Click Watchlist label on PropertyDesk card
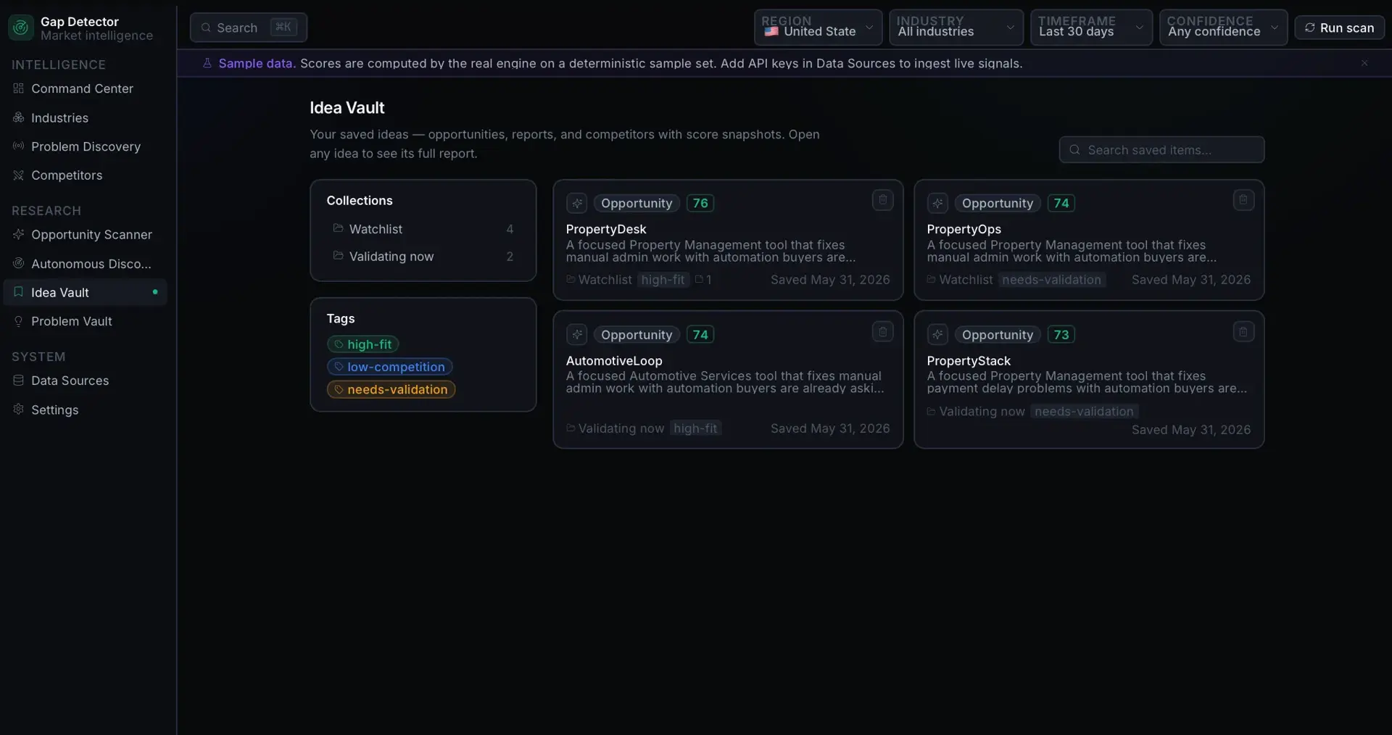Image resolution: width=1392 pixels, height=735 pixels. tap(605, 280)
